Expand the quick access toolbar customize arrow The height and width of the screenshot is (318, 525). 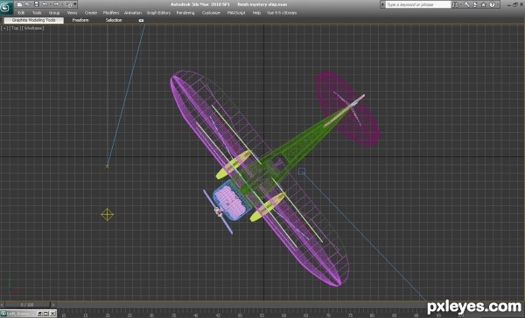(75, 4)
